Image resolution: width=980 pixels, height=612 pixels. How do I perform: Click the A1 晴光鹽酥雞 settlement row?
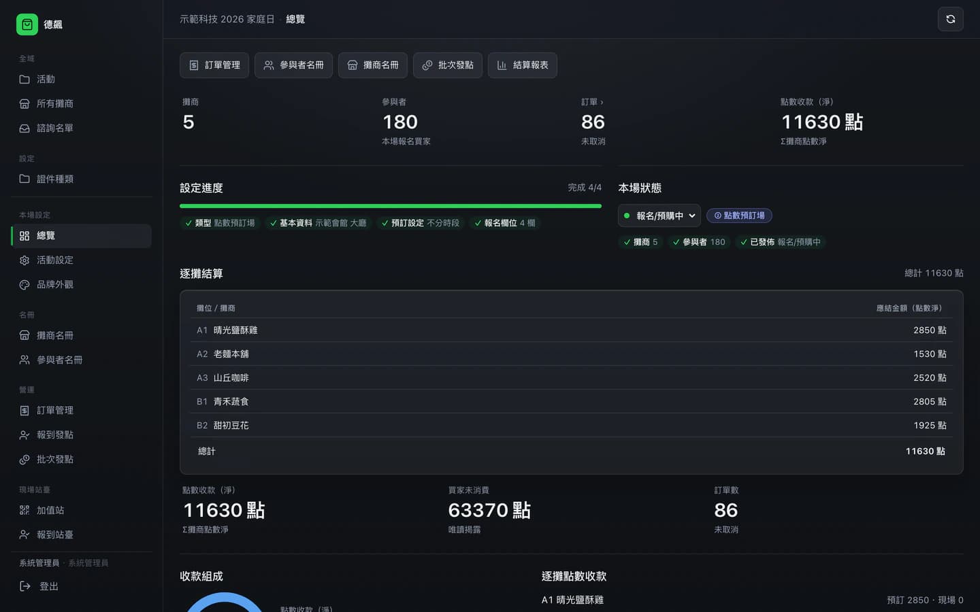click(x=572, y=330)
